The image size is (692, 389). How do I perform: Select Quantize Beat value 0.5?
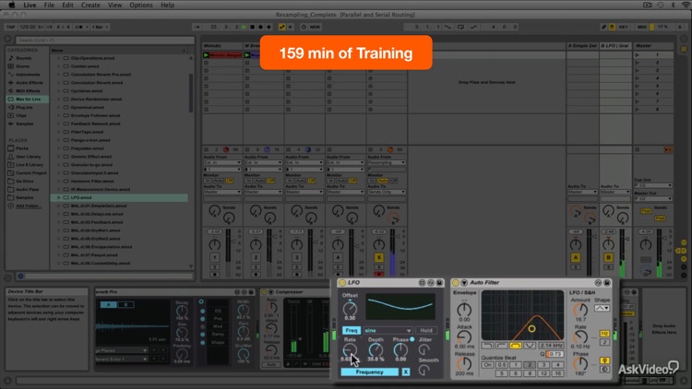[501, 365]
